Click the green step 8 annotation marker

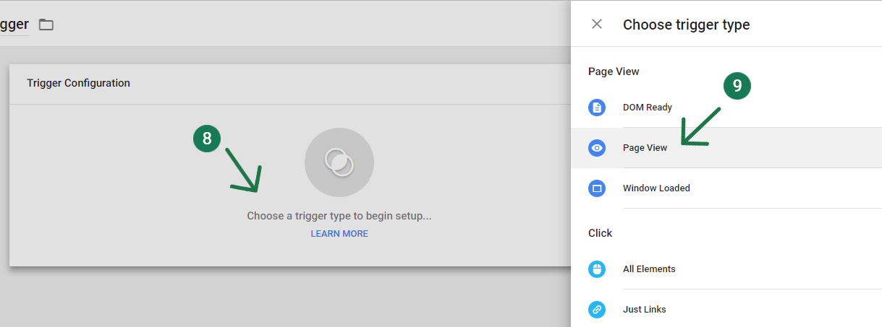click(x=207, y=139)
